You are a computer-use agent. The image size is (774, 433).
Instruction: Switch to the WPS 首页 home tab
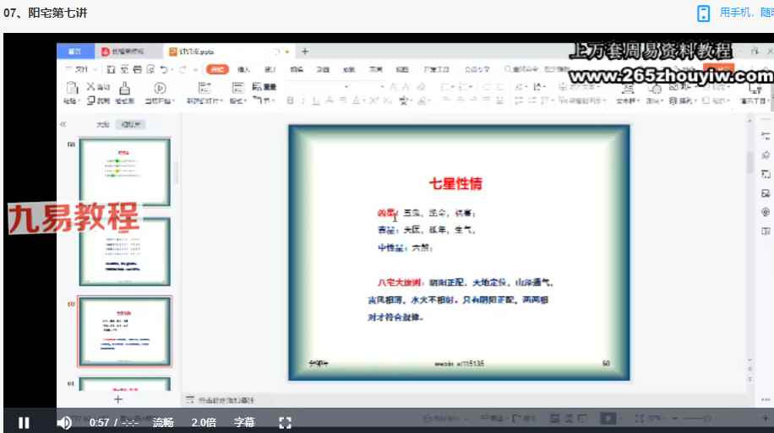[x=75, y=51]
